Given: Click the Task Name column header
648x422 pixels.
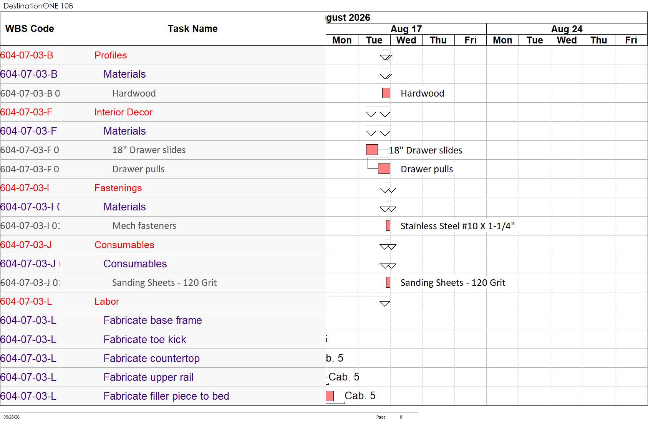Looking at the screenshot, I should [x=193, y=29].
